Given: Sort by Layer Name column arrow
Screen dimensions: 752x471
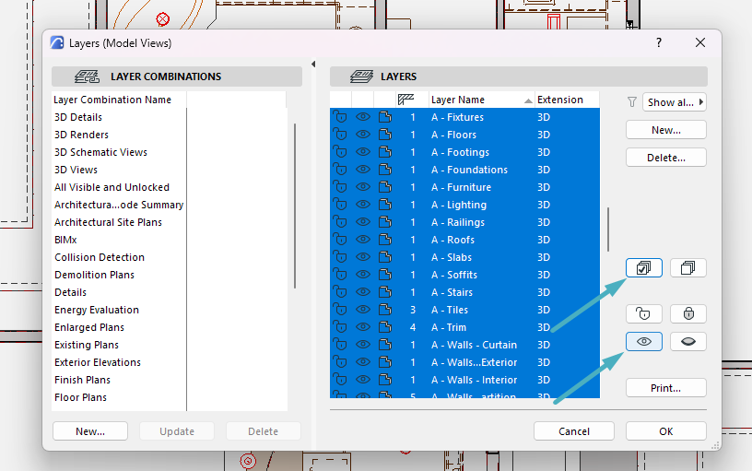Looking at the screenshot, I should 528,100.
